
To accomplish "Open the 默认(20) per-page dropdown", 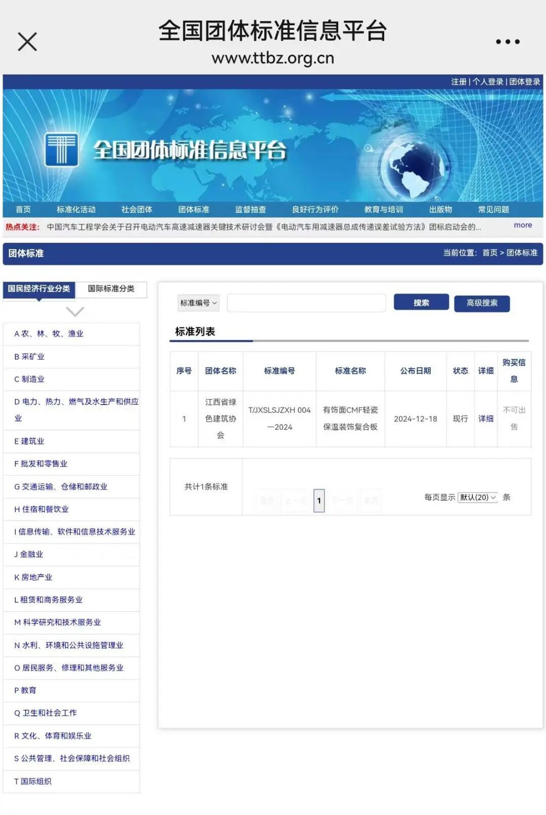I will [x=478, y=497].
